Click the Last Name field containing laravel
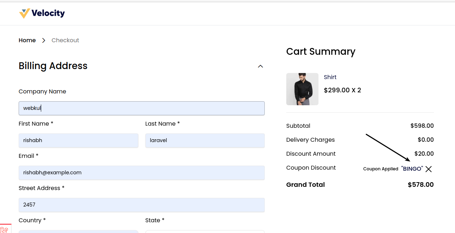This screenshot has width=455, height=233. (205, 140)
